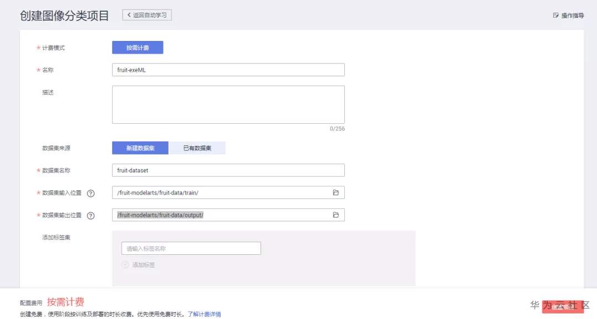Show help for 数据集输出位置
The image size is (597, 319).
tap(91, 216)
